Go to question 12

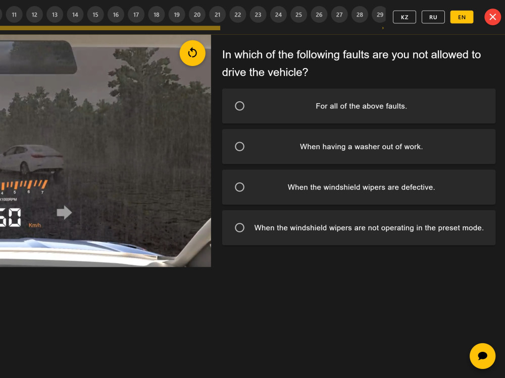pos(34,15)
